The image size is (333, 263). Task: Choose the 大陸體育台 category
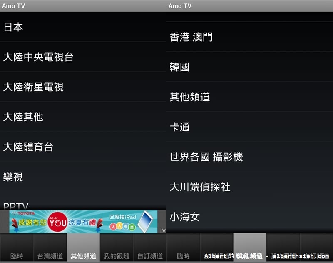pyautogui.click(x=83, y=147)
